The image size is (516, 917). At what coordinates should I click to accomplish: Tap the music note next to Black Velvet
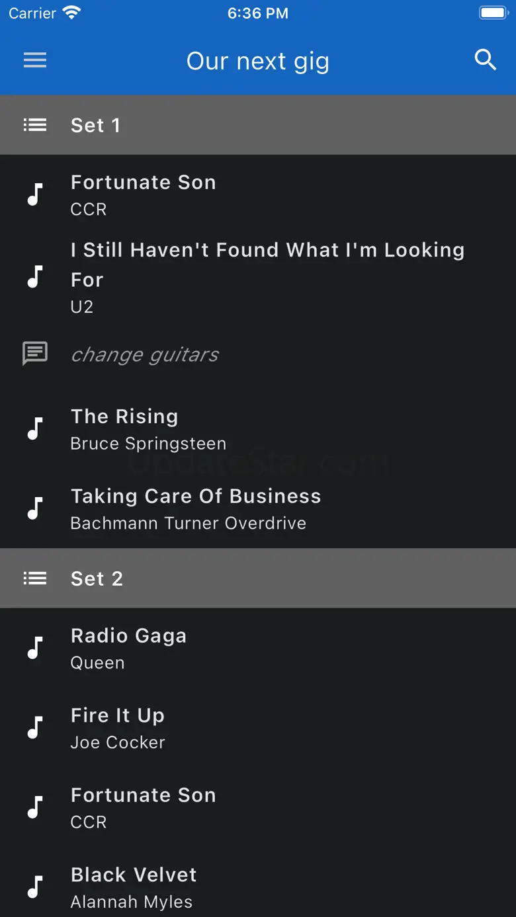click(x=34, y=887)
